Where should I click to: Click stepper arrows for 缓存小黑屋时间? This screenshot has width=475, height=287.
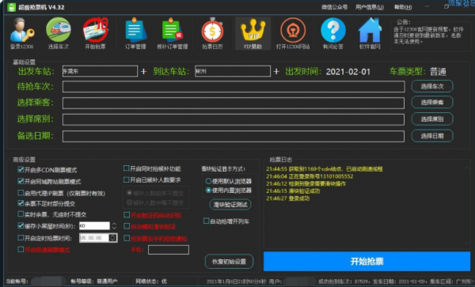(x=114, y=225)
